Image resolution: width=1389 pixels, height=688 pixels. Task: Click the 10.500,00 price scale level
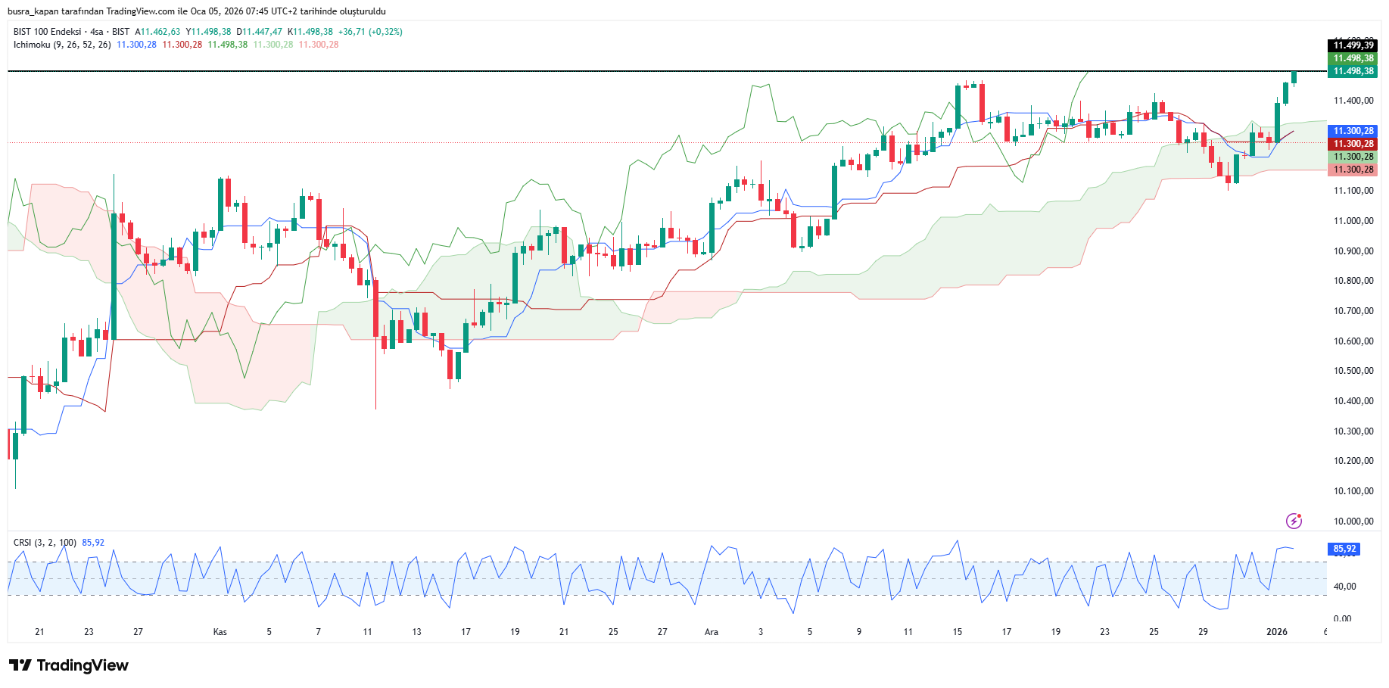(1353, 371)
